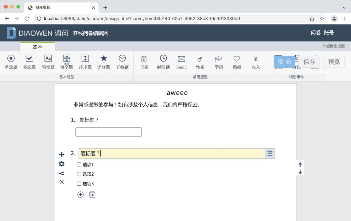Select the 多选题 multiple-choice question tool

(29, 61)
